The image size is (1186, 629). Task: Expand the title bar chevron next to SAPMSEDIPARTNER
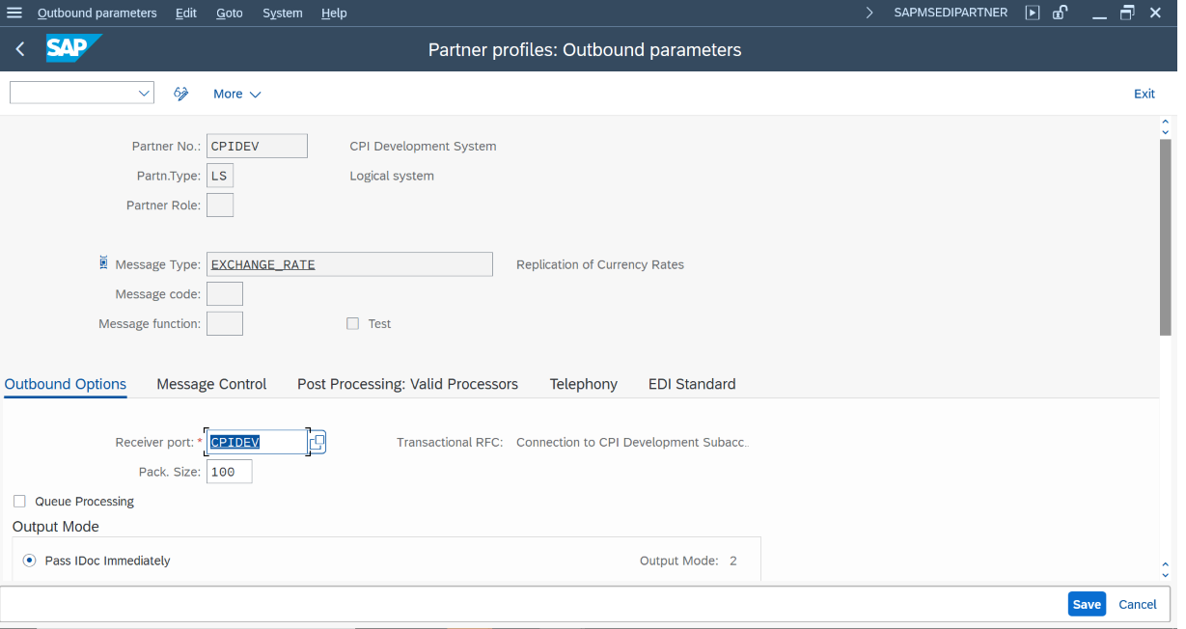tap(869, 13)
